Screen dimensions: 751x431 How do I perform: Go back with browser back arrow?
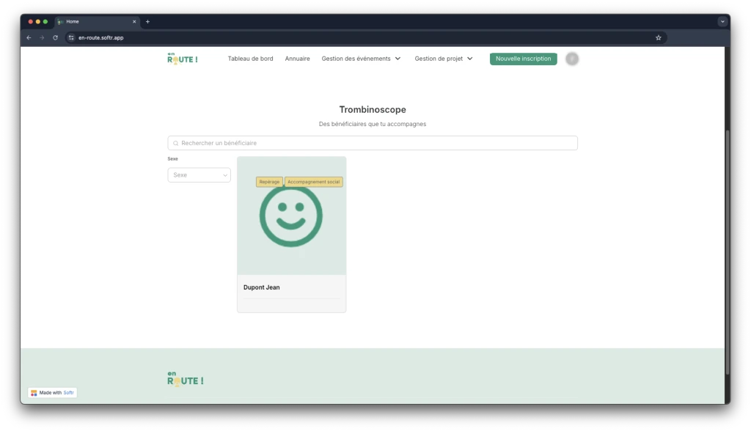tap(29, 37)
